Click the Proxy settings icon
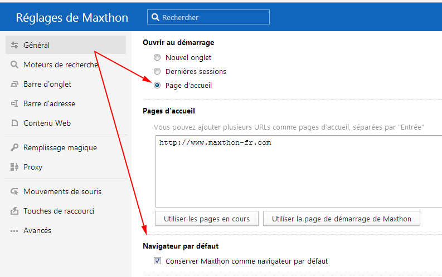Viewport: 442px width, 277px height. tap(14, 167)
